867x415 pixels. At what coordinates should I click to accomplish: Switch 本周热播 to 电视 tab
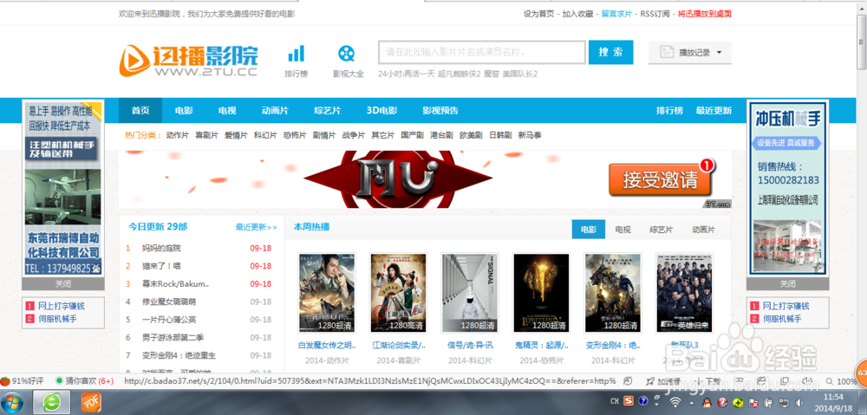[x=623, y=230]
